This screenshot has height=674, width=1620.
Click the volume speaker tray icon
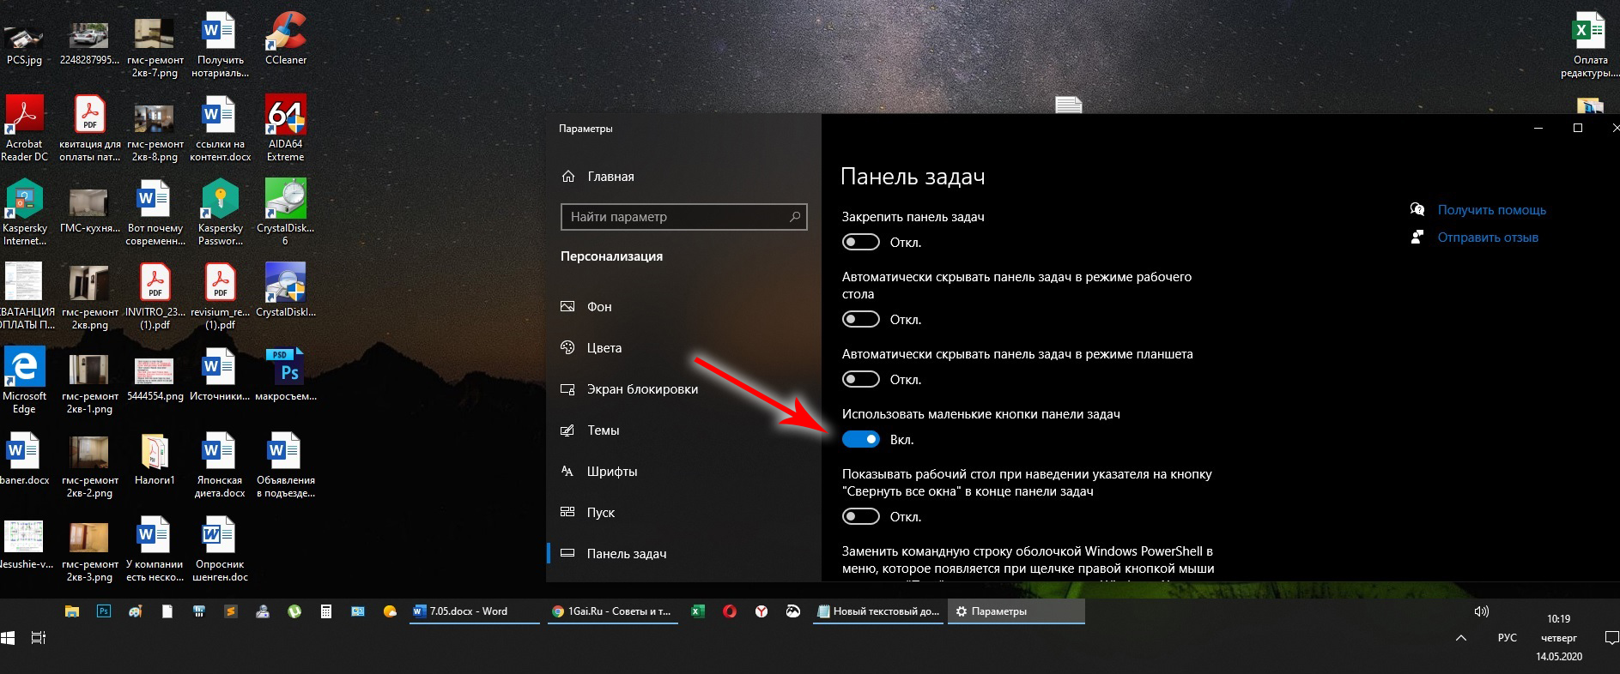click(1481, 611)
